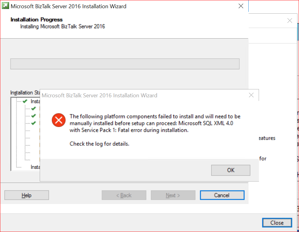Viewport: 299px width, 232px height.
Task: Cancel the BizTalk installation
Action: (222, 195)
